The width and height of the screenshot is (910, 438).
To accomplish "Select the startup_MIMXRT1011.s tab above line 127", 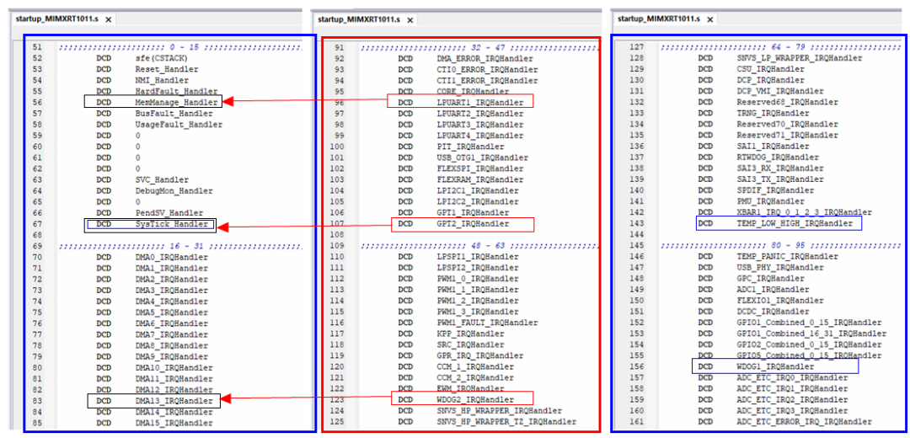I will [666, 19].
